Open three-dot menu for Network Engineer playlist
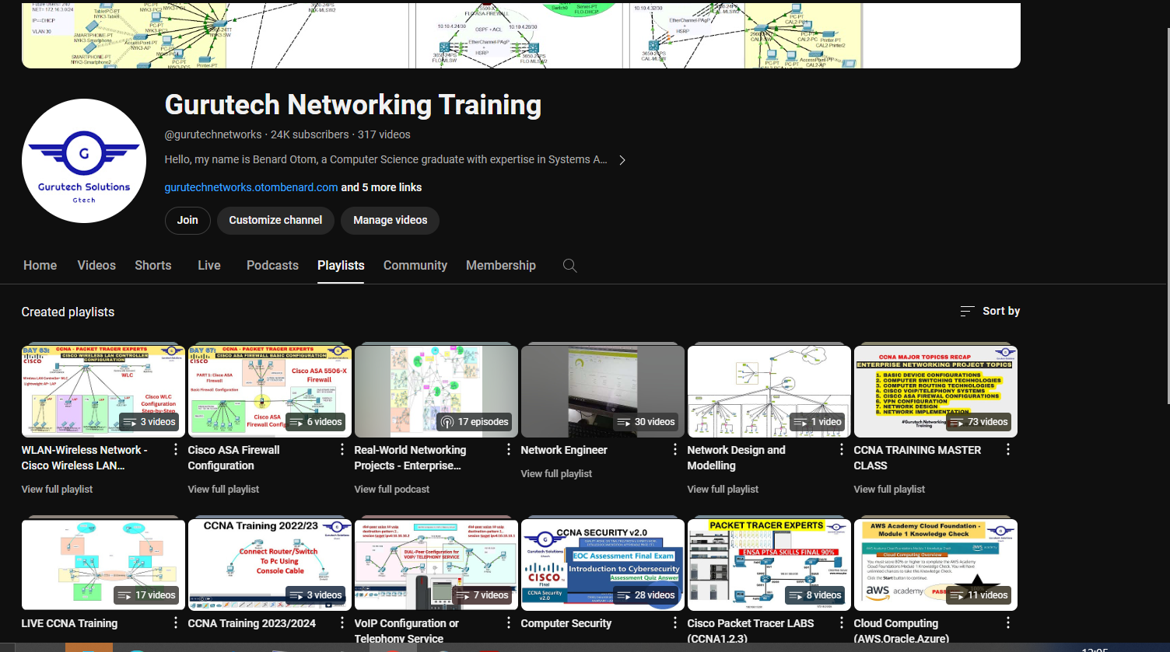The width and height of the screenshot is (1170, 652). 675,450
